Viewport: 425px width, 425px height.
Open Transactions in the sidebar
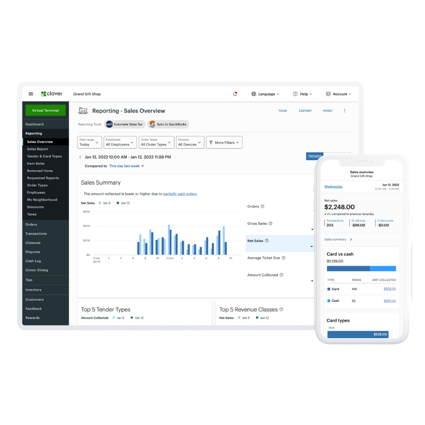click(36, 234)
